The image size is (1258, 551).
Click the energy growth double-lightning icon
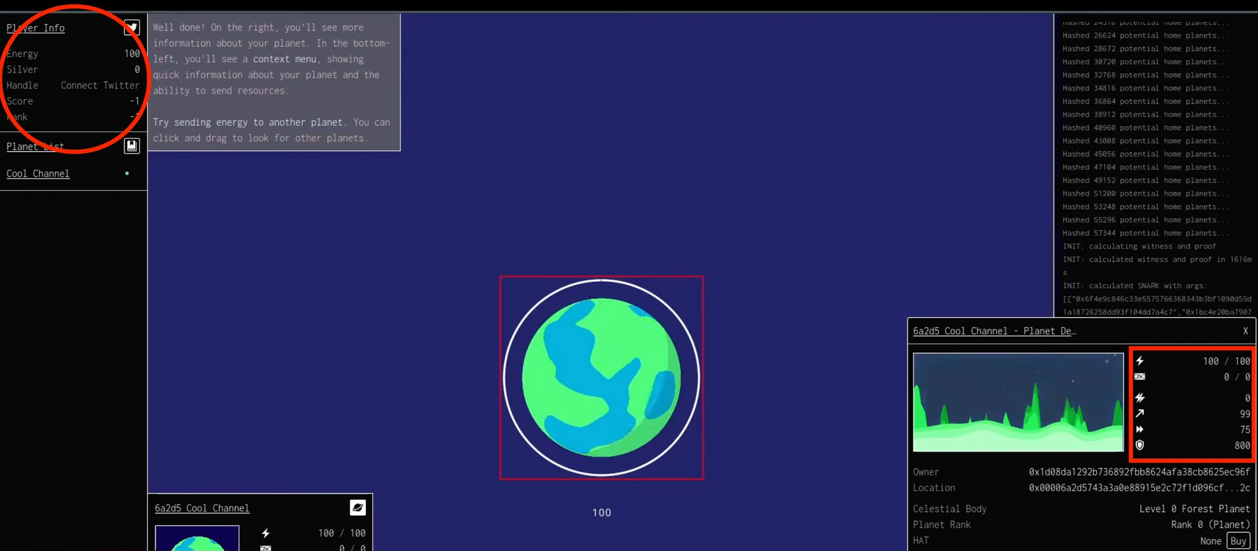tap(1140, 398)
